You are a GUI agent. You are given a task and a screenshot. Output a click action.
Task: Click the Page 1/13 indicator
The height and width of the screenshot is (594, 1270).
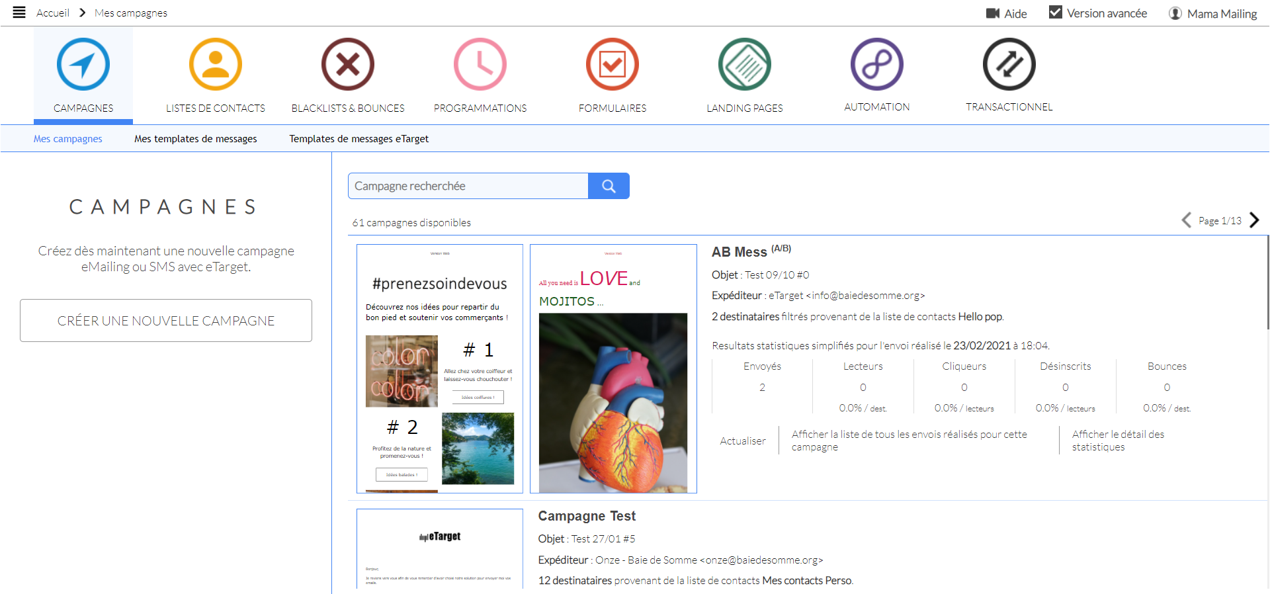1220,221
